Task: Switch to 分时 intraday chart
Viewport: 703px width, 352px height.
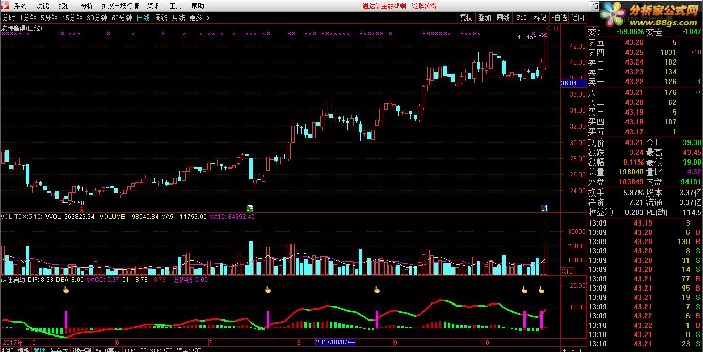Action: (9, 18)
